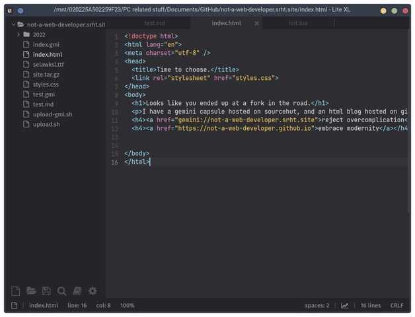Image resolution: width=415 pixels, height=317 pixels.
Task: Click the closing body tag line
Action: point(137,153)
